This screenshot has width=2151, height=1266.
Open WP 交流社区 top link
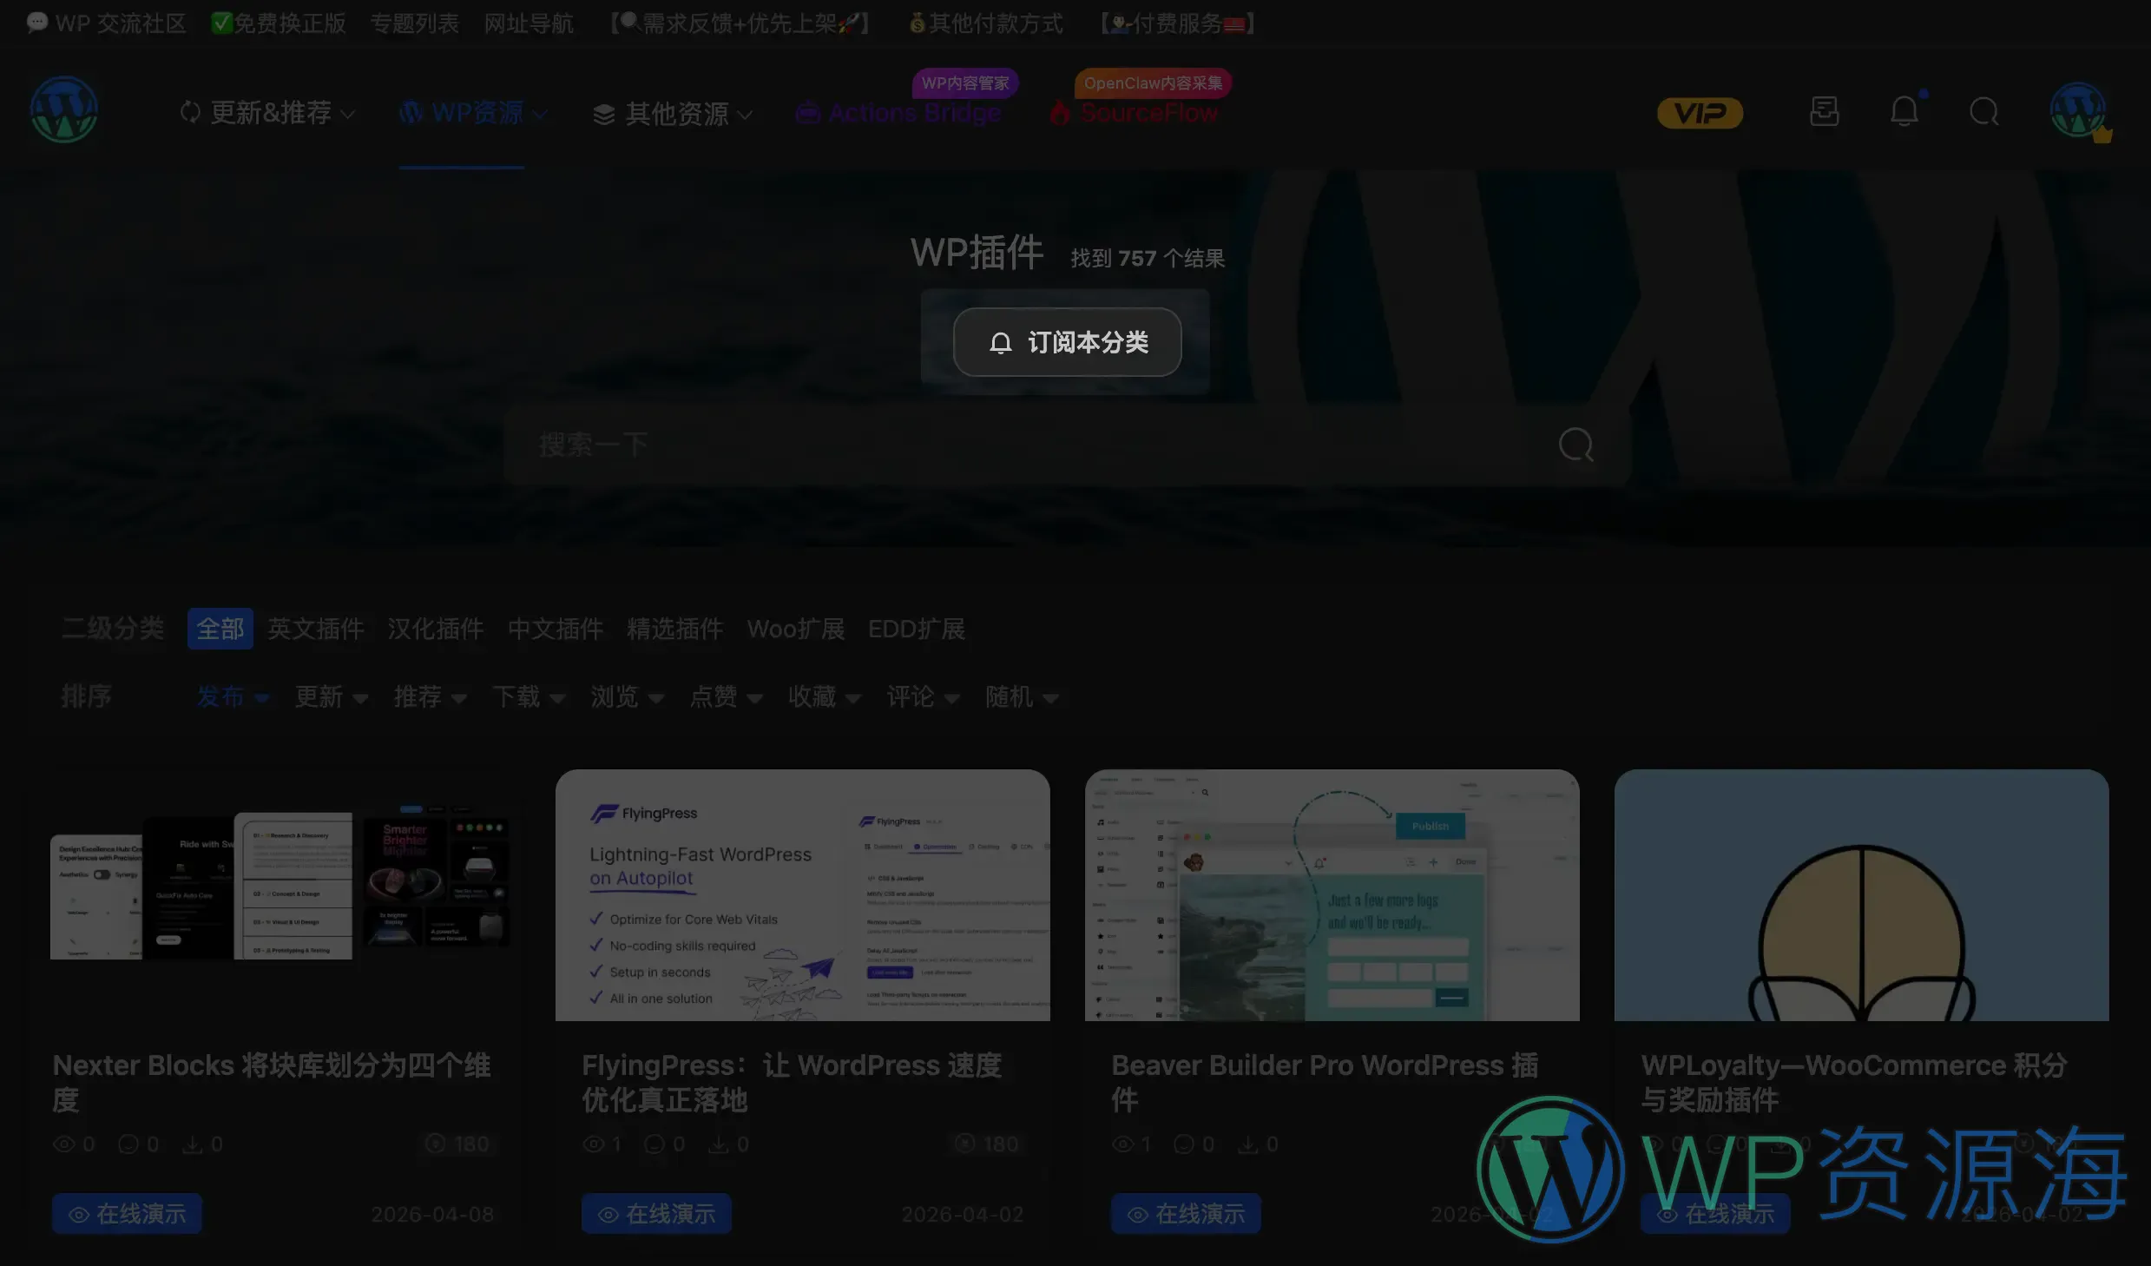click(x=106, y=23)
